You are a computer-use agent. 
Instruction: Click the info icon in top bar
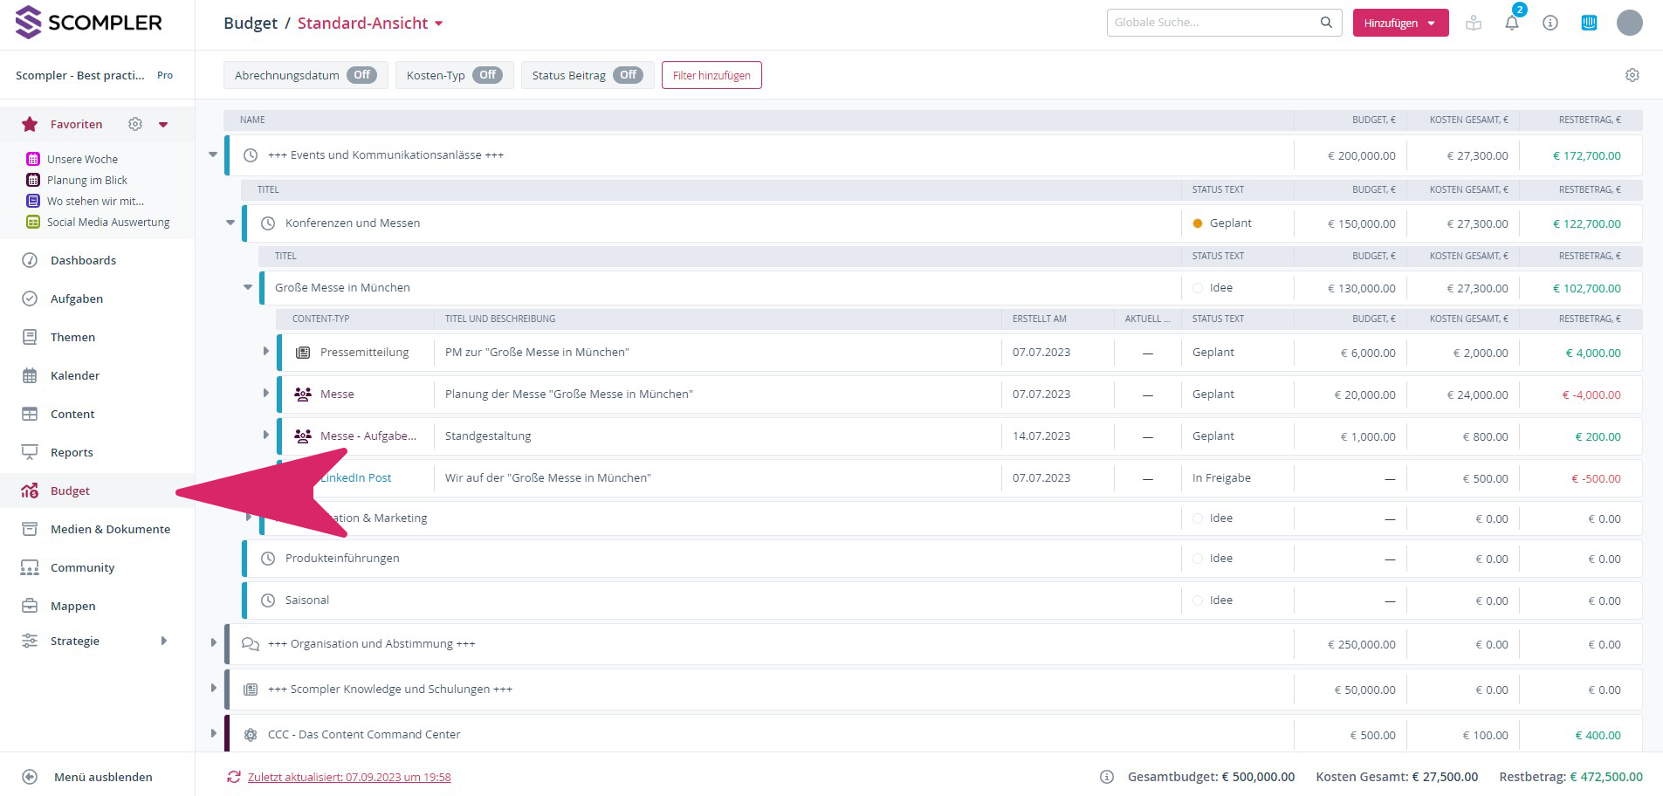click(1550, 24)
